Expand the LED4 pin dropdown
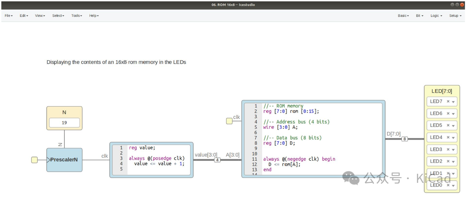The image size is (466, 197). (x=453, y=138)
